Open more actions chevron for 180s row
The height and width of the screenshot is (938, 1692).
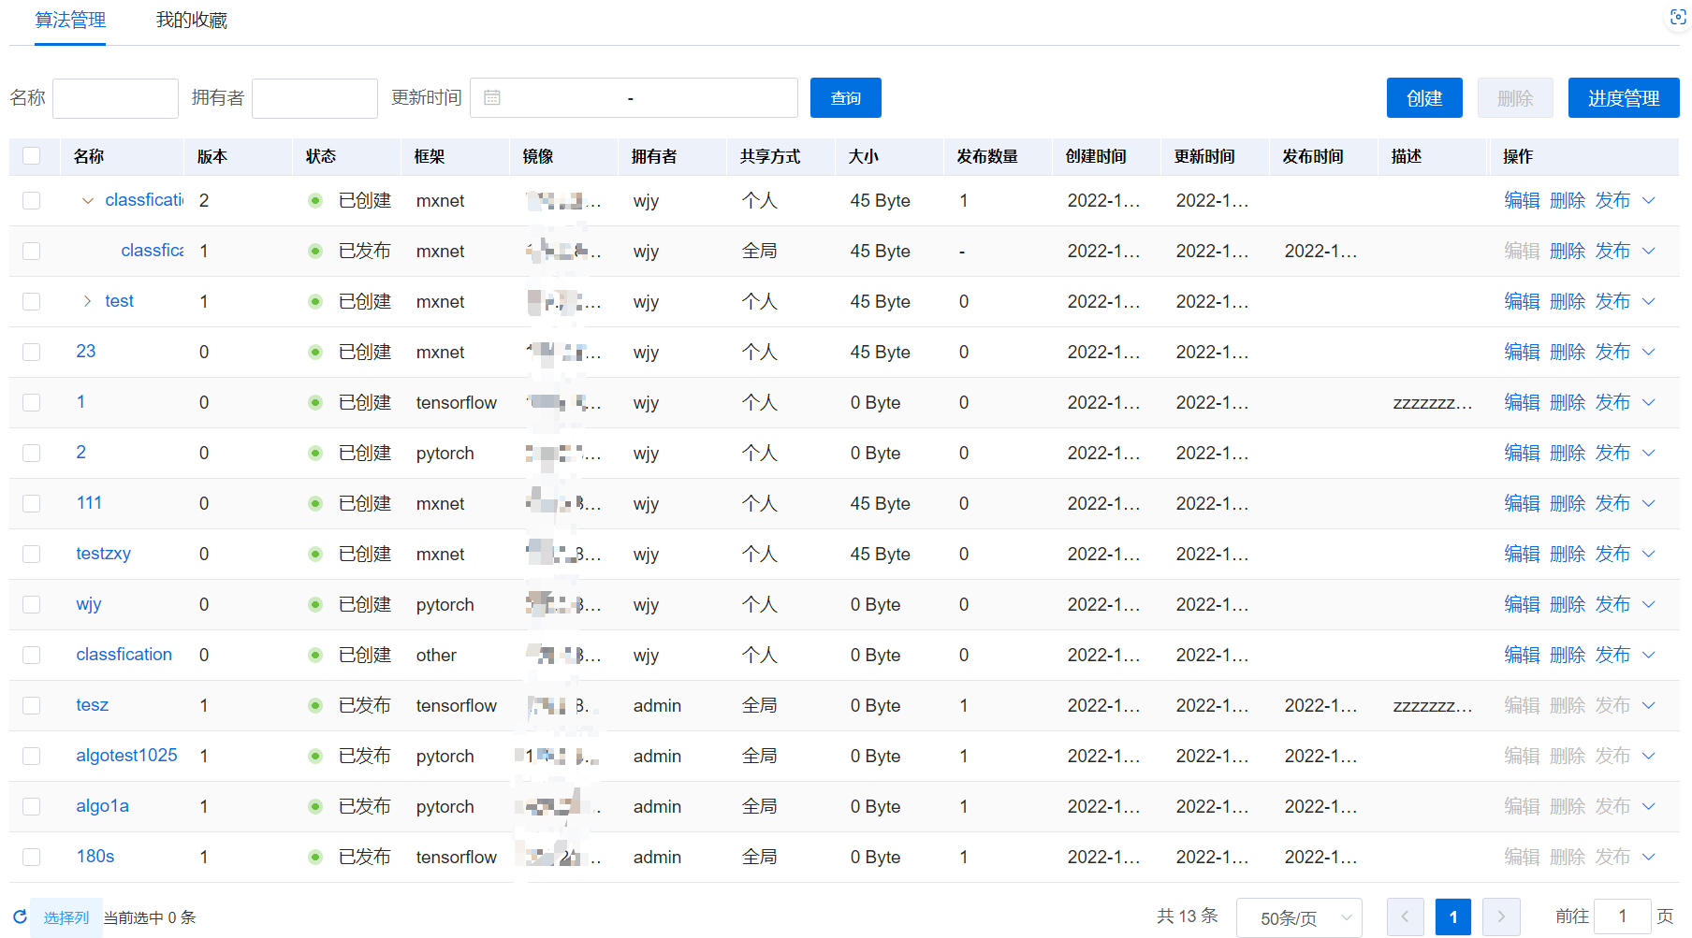click(x=1649, y=858)
